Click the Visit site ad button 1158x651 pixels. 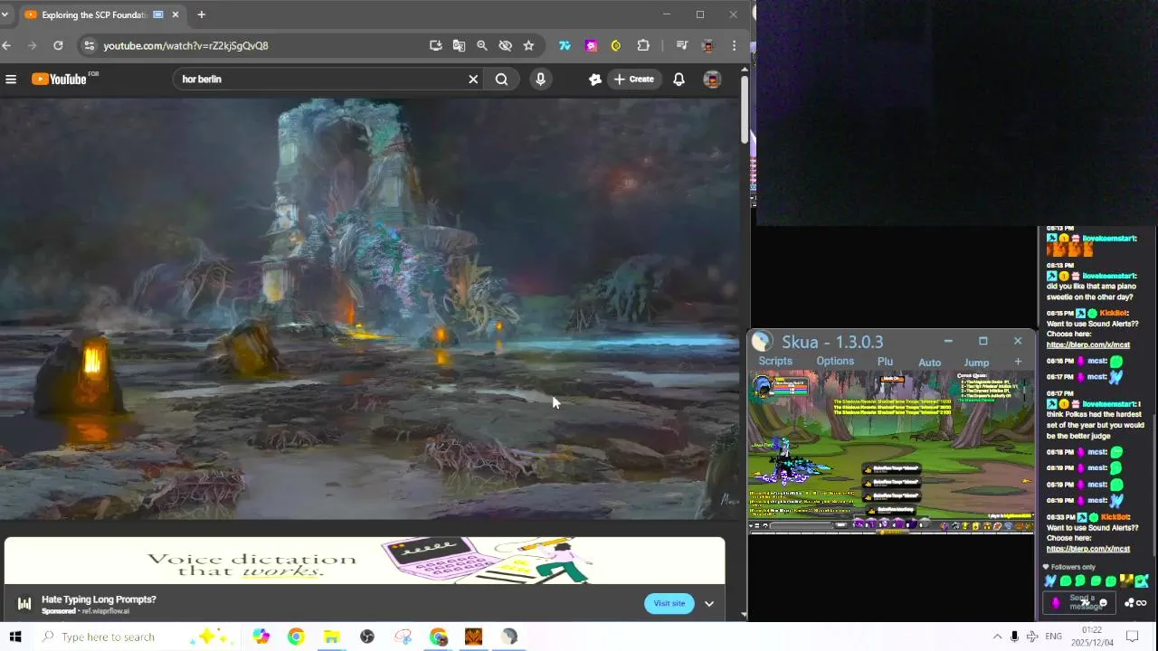click(669, 603)
